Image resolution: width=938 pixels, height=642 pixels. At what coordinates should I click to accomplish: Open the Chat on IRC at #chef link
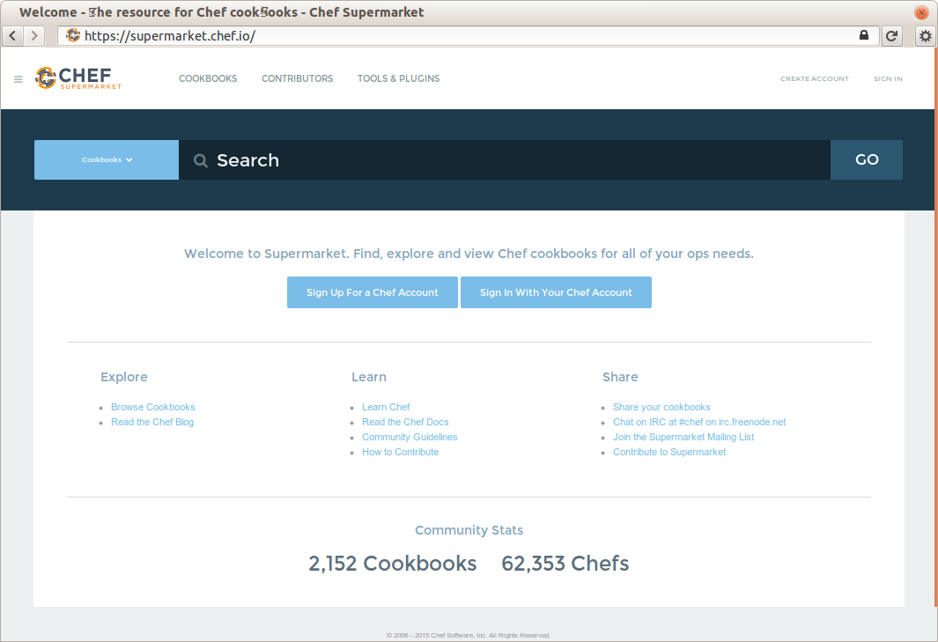click(x=699, y=422)
